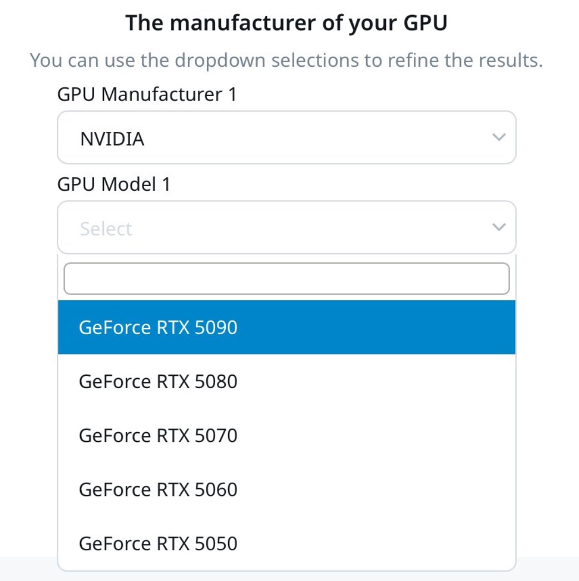
Task: Choose the highlighted GeForce RTX 5090 option
Action: click(x=286, y=327)
